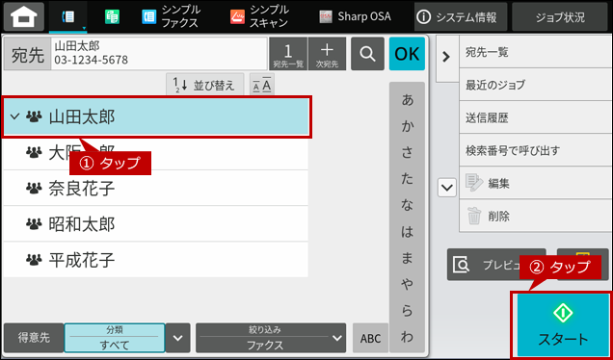The image size is (613, 360).
Task: Tap the 宛先 destination button
Action: pyautogui.click(x=27, y=54)
